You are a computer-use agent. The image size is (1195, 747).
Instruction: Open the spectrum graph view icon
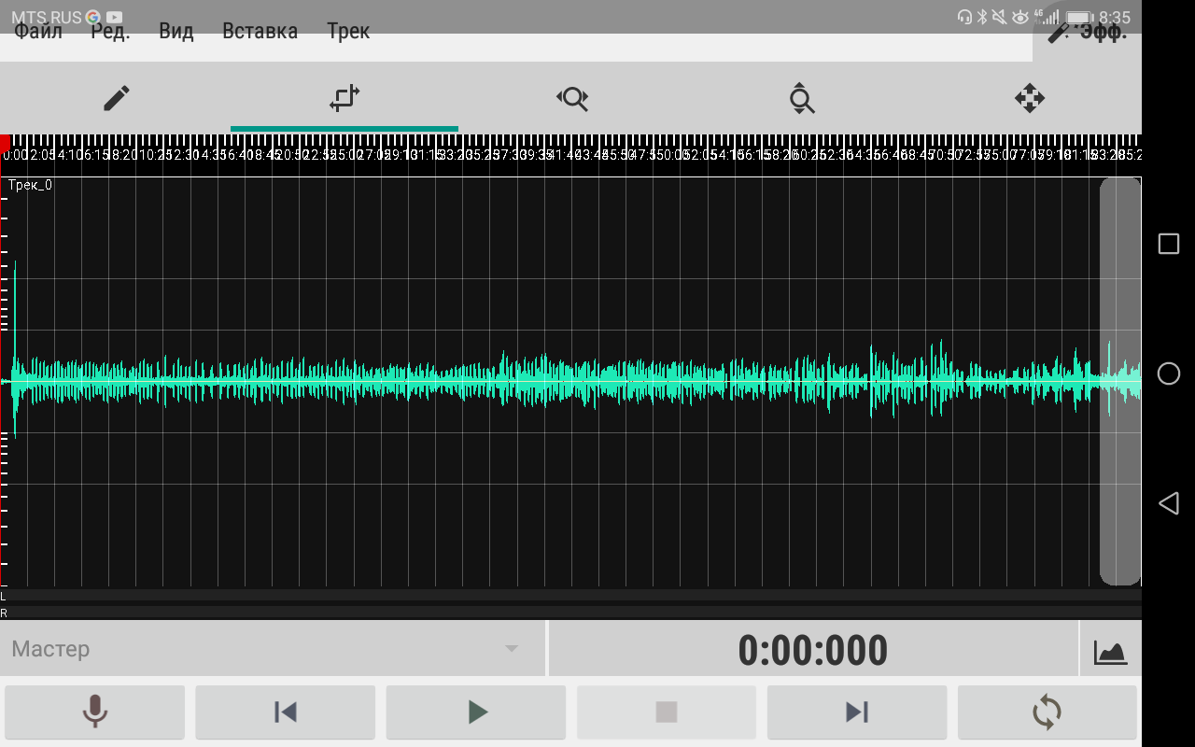point(1111,651)
